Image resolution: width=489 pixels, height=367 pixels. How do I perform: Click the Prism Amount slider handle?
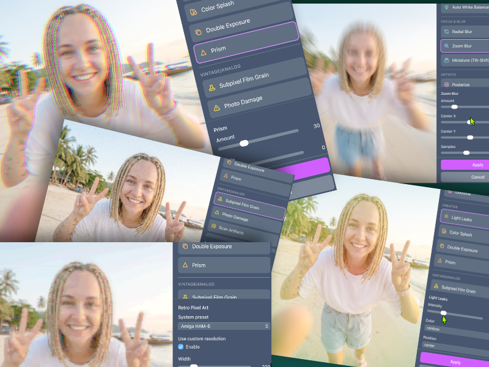pyautogui.click(x=244, y=143)
